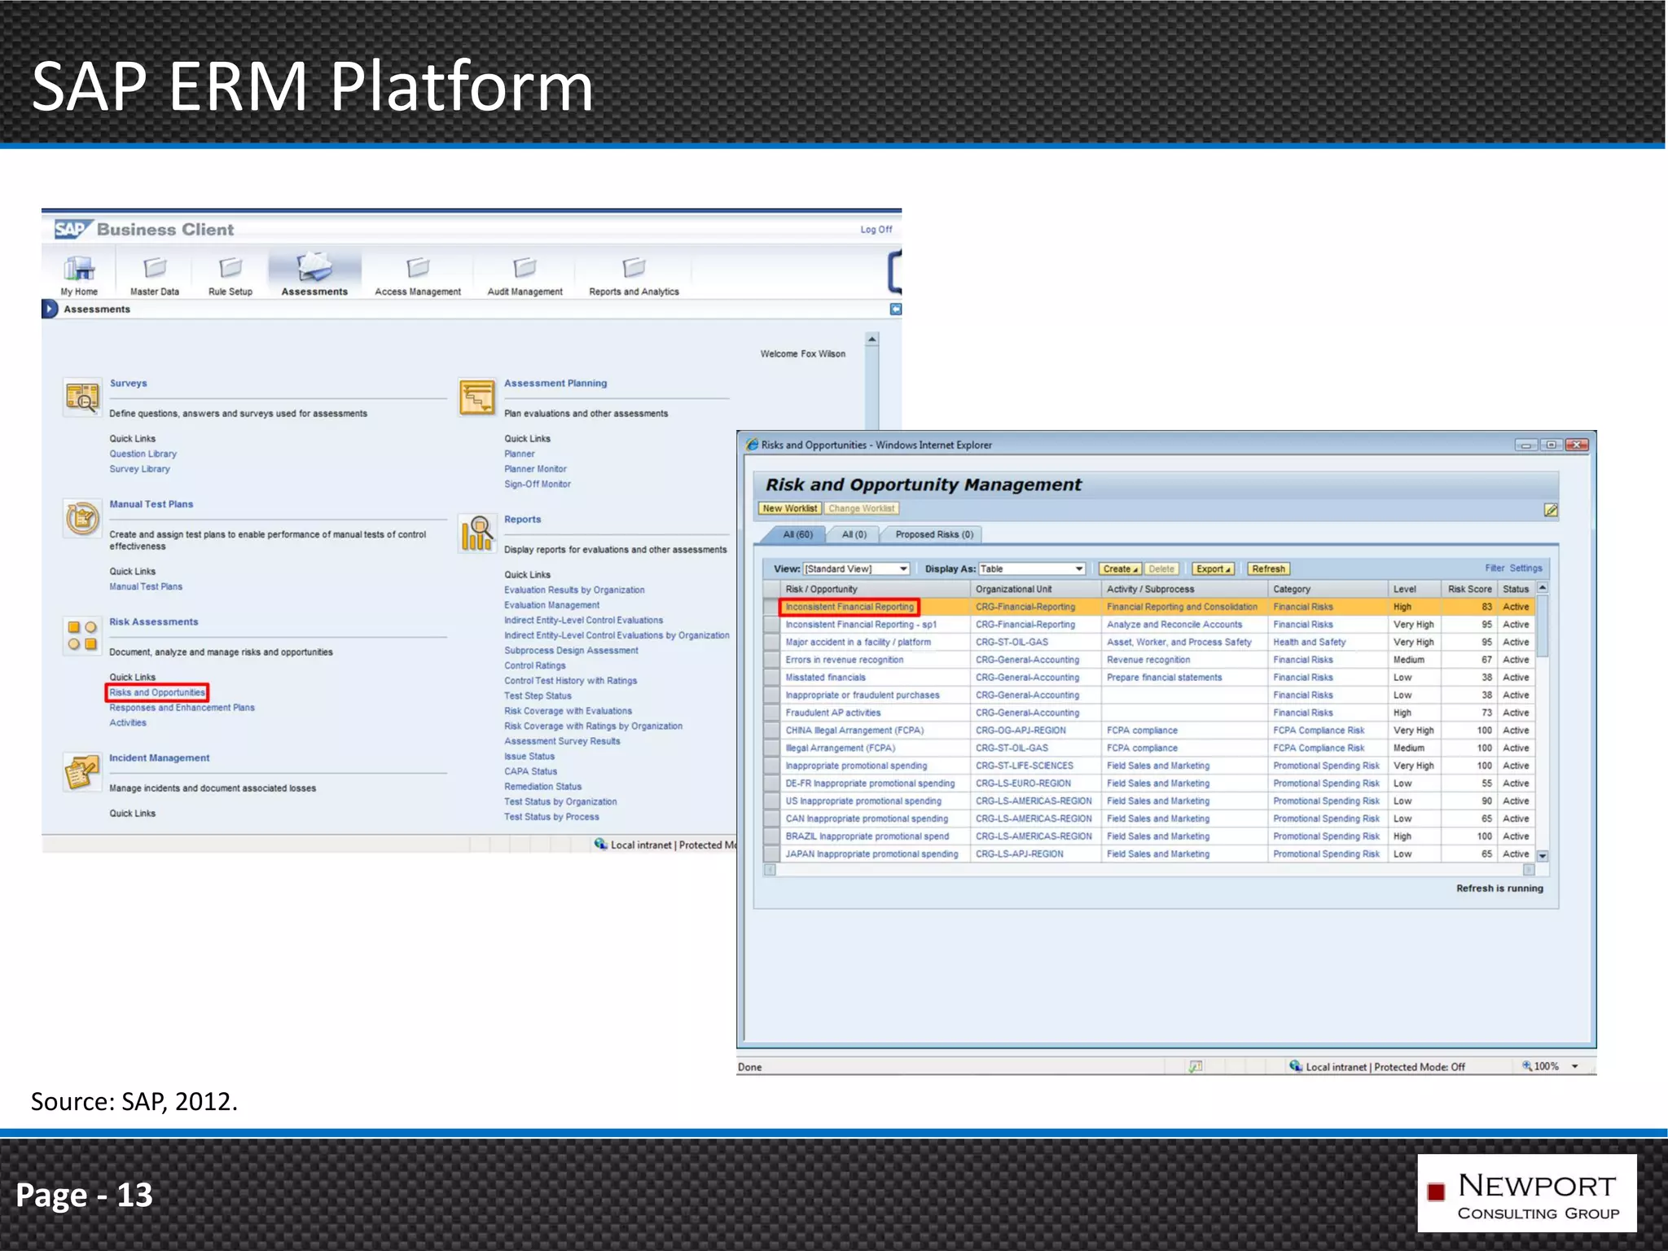1668x1251 pixels.
Task: Select the Assessments toolbar icon
Action: (314, 266)
